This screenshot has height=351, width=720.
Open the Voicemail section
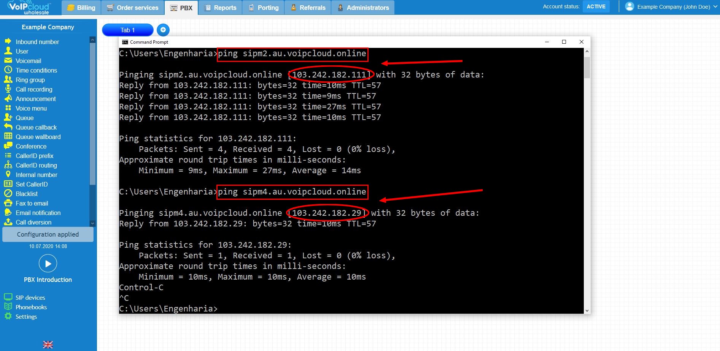tap(28, 60)
